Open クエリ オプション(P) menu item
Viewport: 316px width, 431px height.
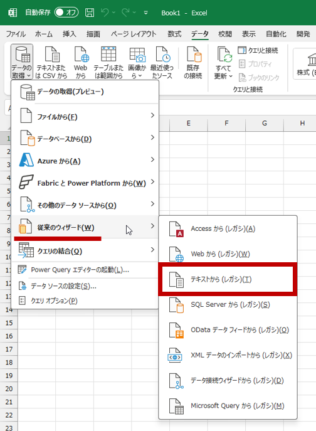pyautogui.click(x=85, y=301)
